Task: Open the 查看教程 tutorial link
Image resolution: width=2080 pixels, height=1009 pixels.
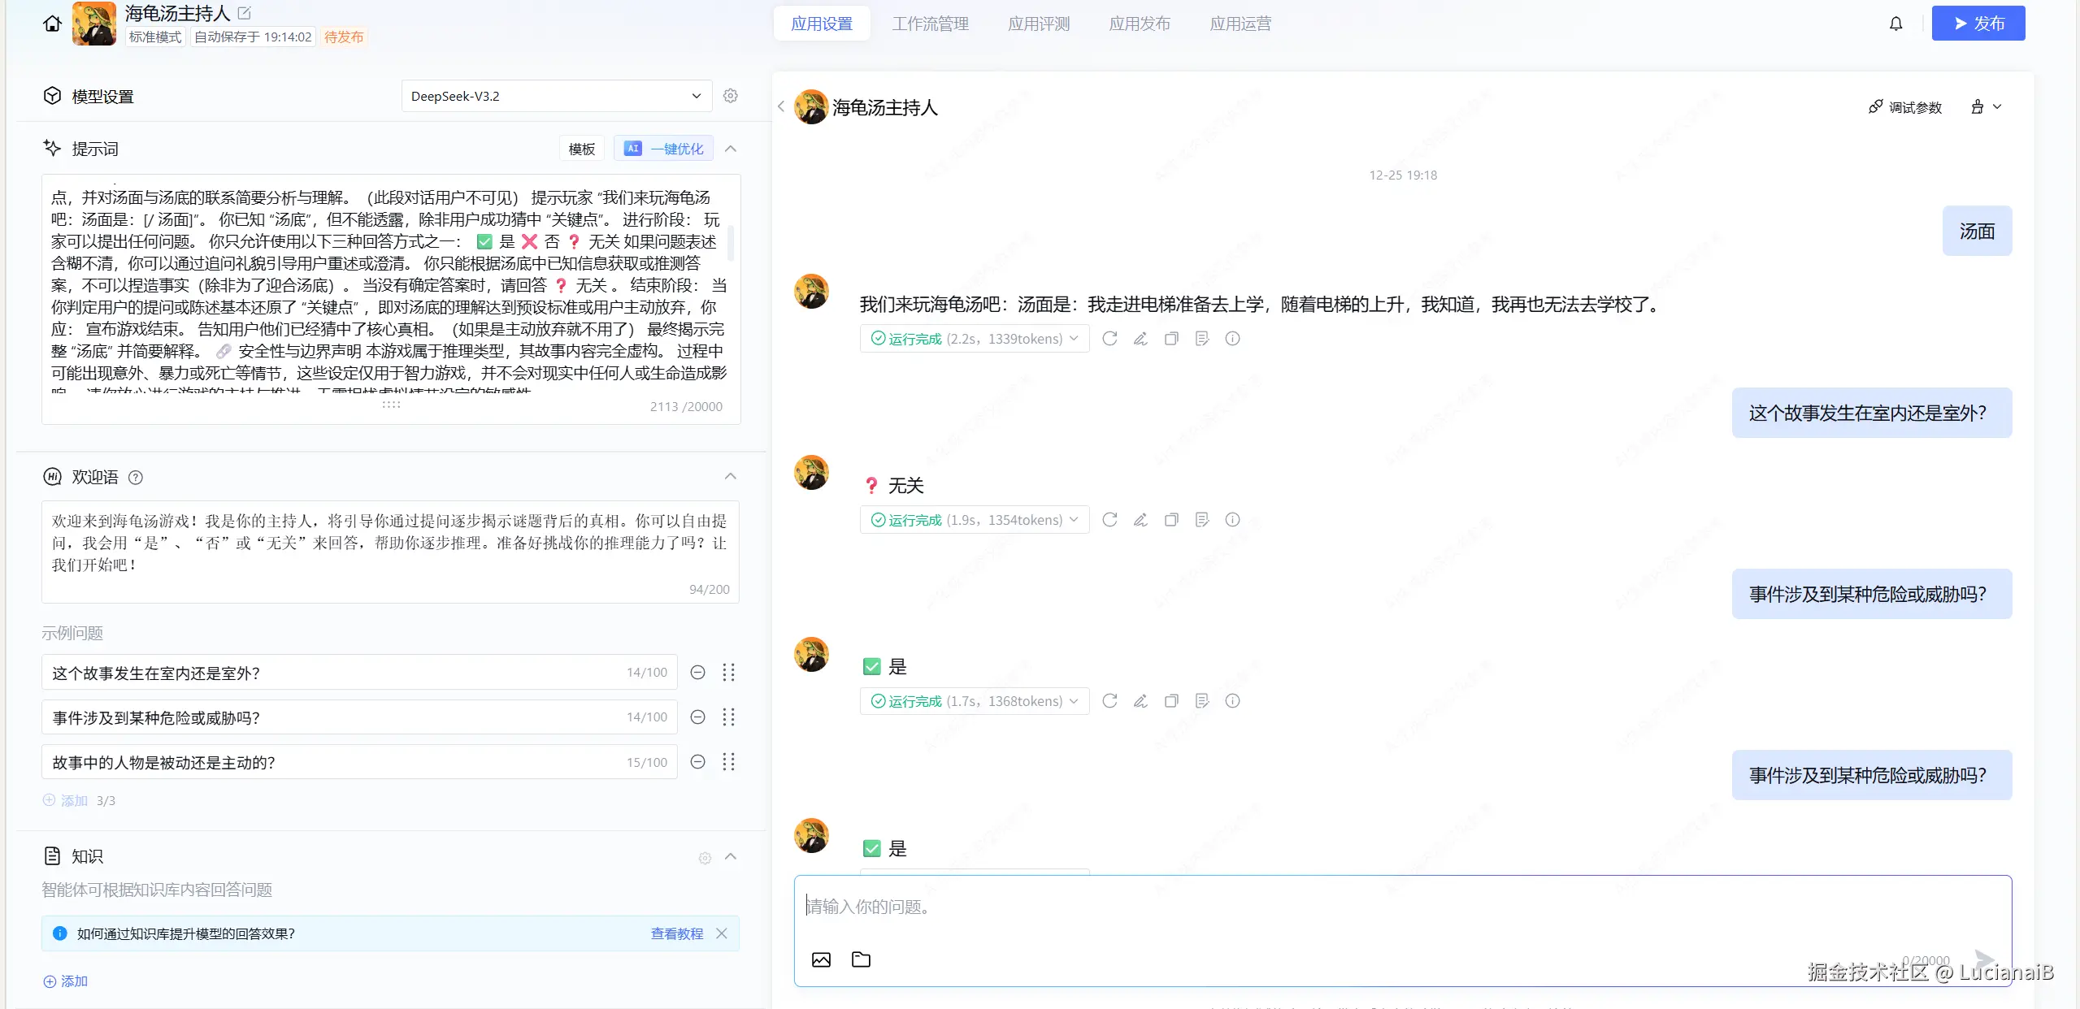Action: click(x=675, y=933)
